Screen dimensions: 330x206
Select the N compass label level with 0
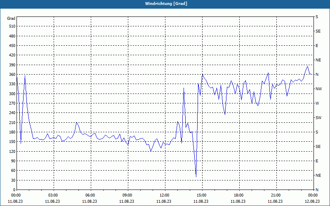[x=317, y=190]
